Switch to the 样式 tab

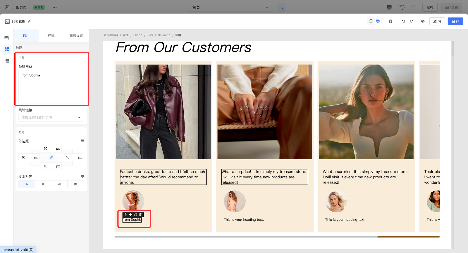coord(51,35)
